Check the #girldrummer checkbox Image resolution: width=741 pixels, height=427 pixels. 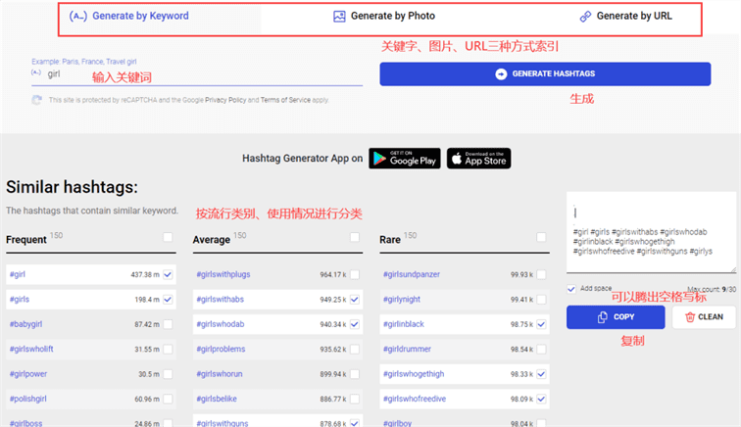[541, 349]
